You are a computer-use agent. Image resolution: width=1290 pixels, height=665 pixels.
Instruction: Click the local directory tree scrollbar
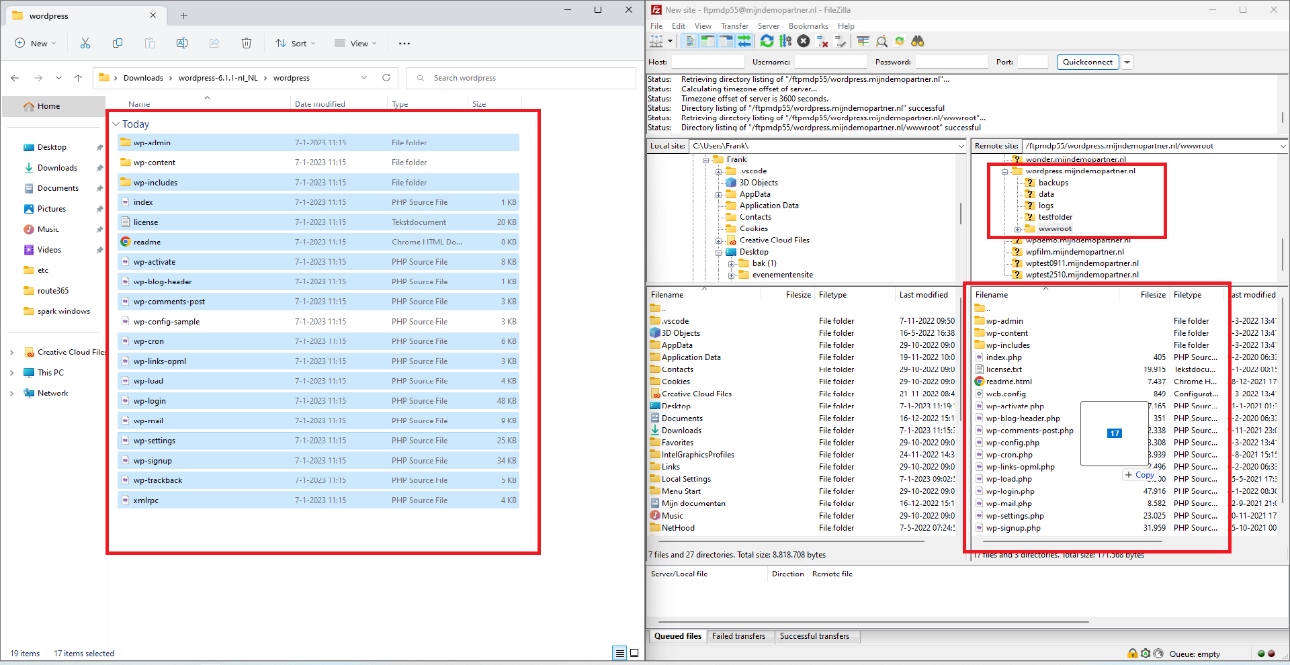click(961, 214)
